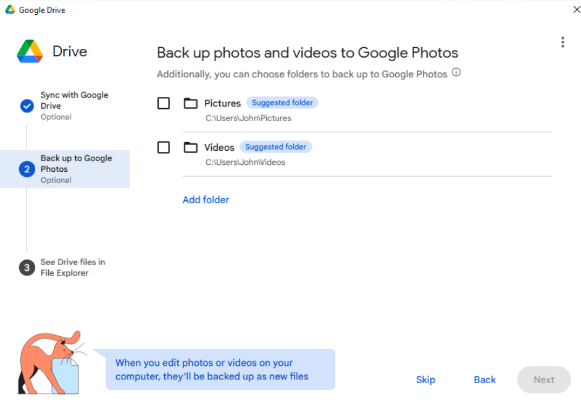Click the step 3 number circle
The height and width of the screenshot is (406, 581).
click(x=27, y=268)
